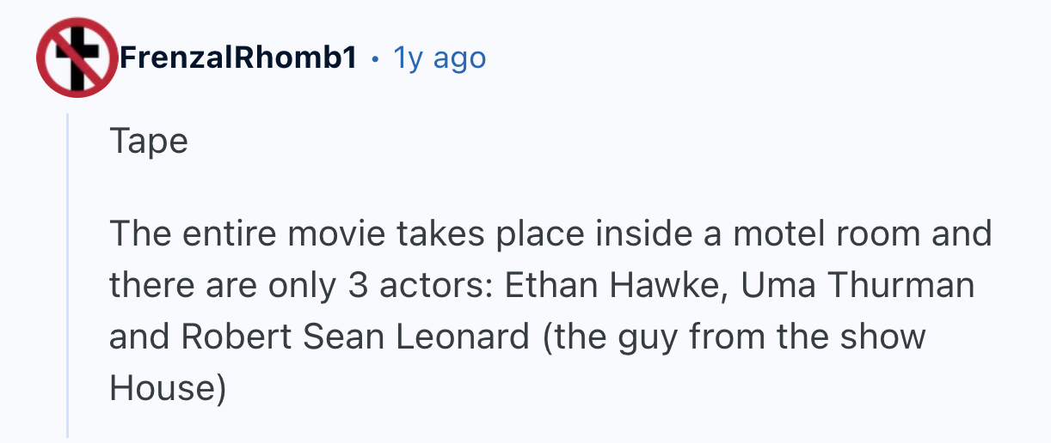Click "Robert Sean Leonard" in the comment text
1051x443 pixels.
tap(357, 336)
